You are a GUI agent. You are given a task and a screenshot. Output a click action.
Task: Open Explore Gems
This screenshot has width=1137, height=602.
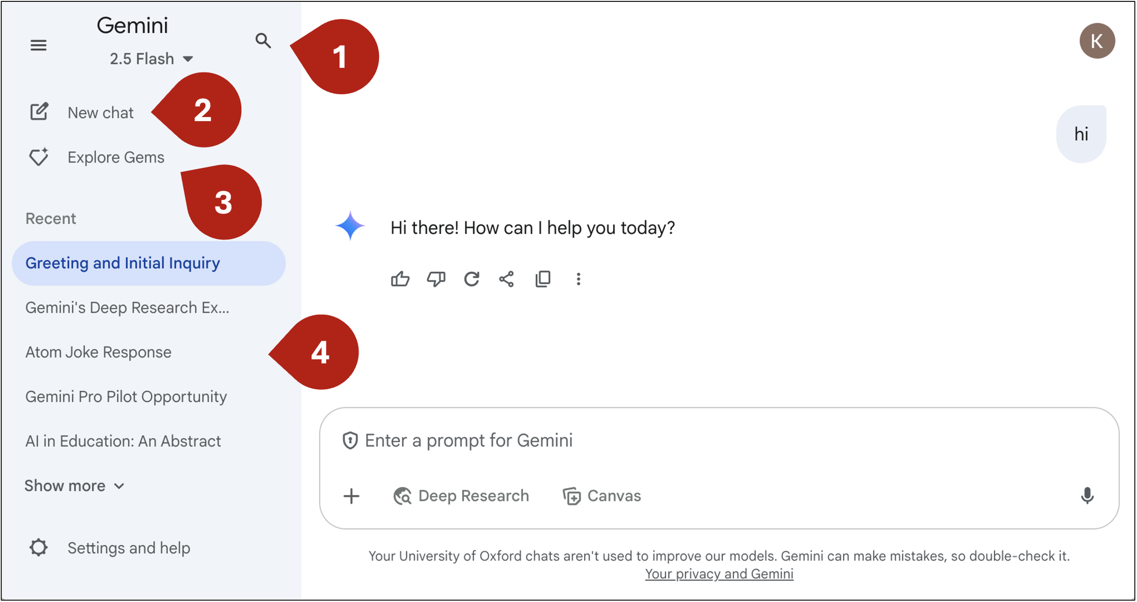pos(97,157)
